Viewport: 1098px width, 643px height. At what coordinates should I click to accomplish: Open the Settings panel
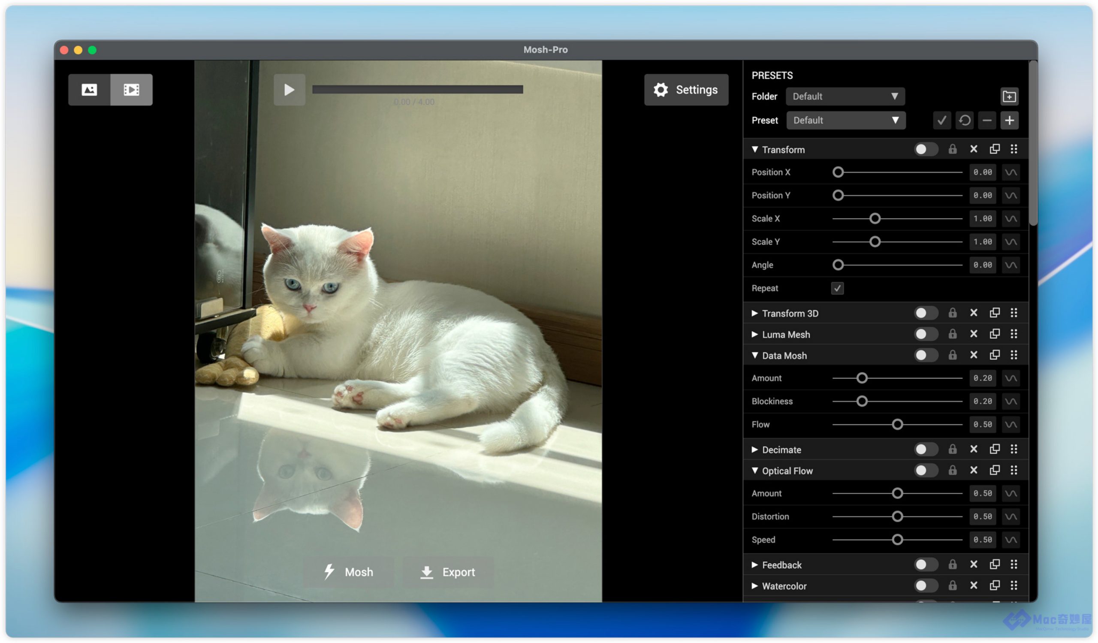[686, 90]
